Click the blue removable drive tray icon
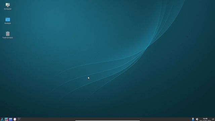This screenshot has height=121, width=215. 193,119
